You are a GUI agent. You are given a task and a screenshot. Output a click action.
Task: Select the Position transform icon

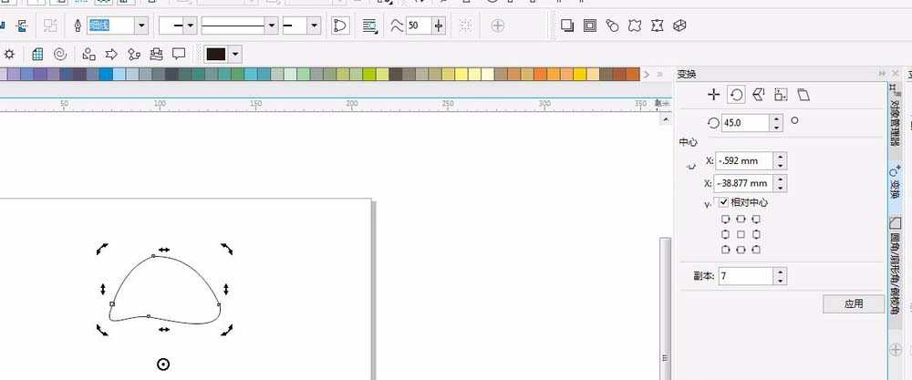point(714,95)
